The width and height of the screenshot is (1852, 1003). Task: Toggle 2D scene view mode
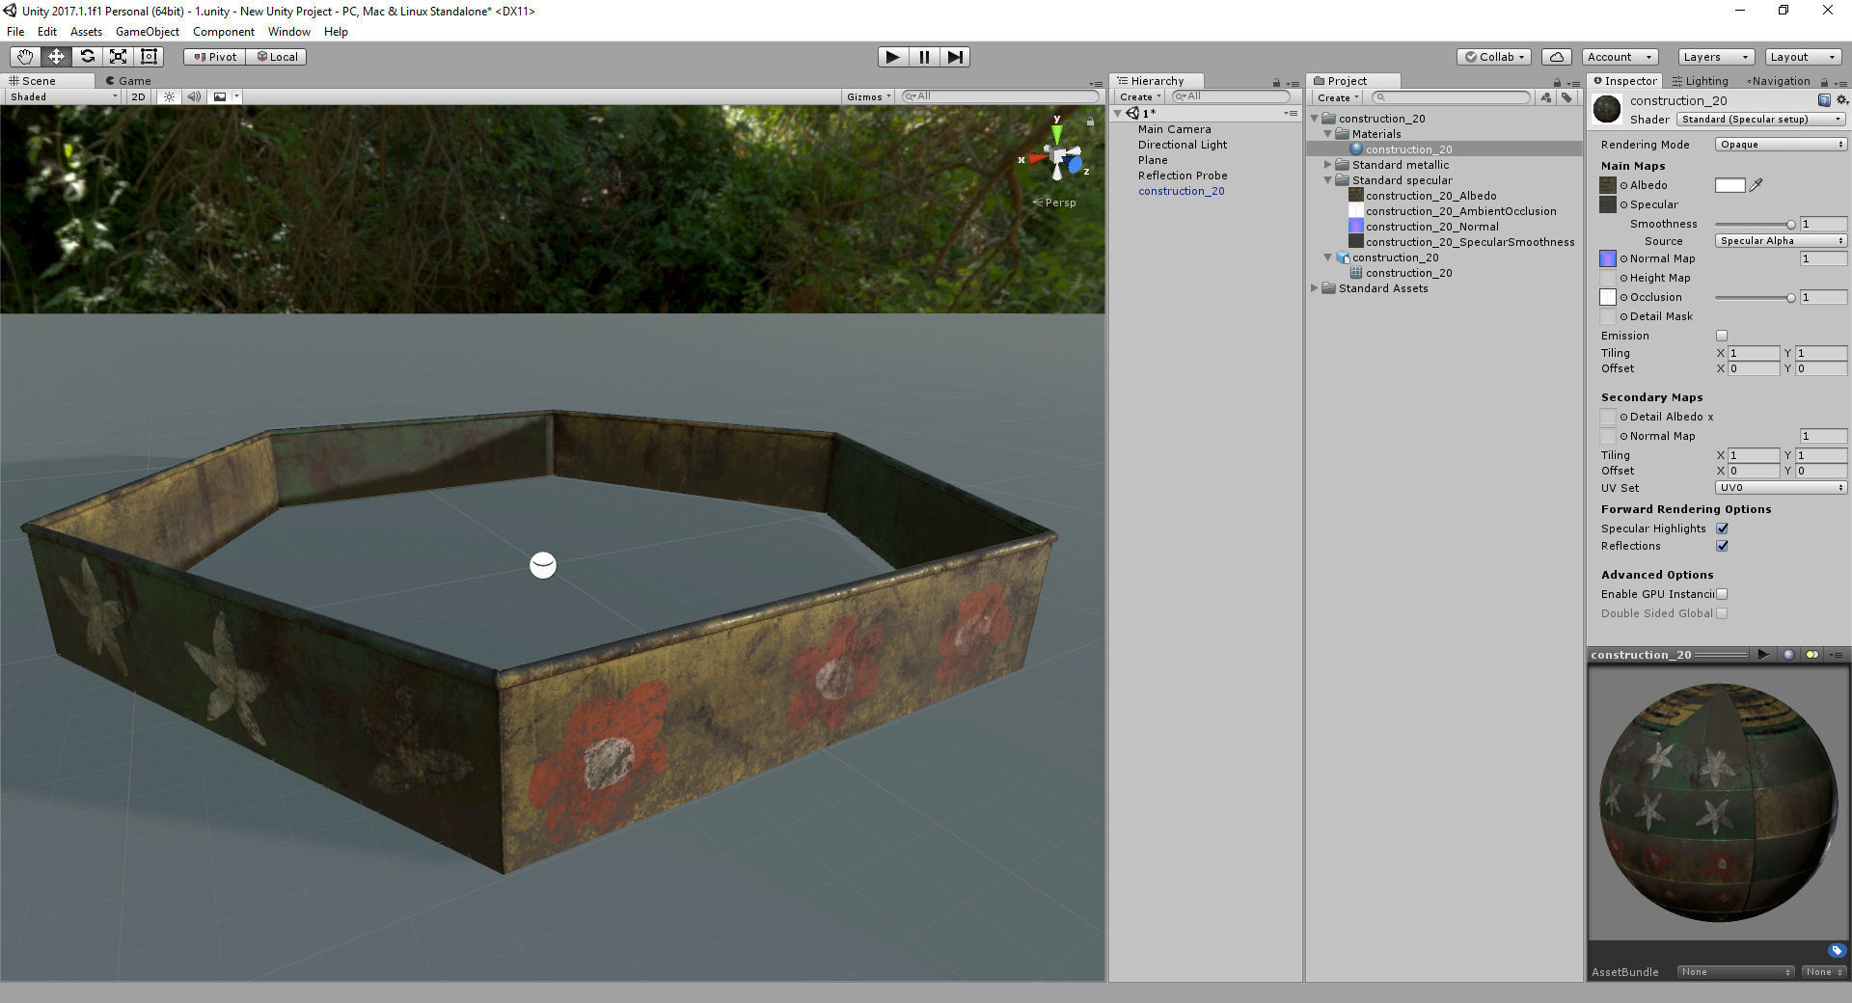[138, 96]
